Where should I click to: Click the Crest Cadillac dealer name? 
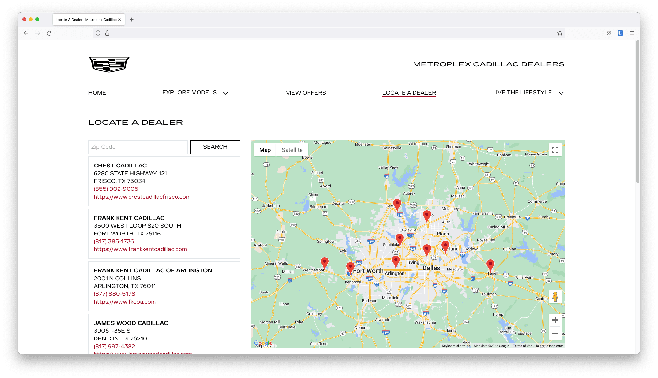pyautogui.click(x=120, y=166)
